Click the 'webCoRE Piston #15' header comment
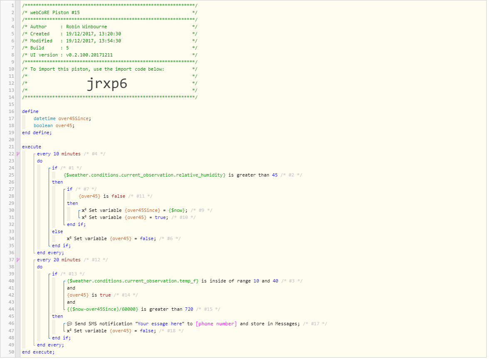Screen dimensions: 490x361 coord(55,12)
